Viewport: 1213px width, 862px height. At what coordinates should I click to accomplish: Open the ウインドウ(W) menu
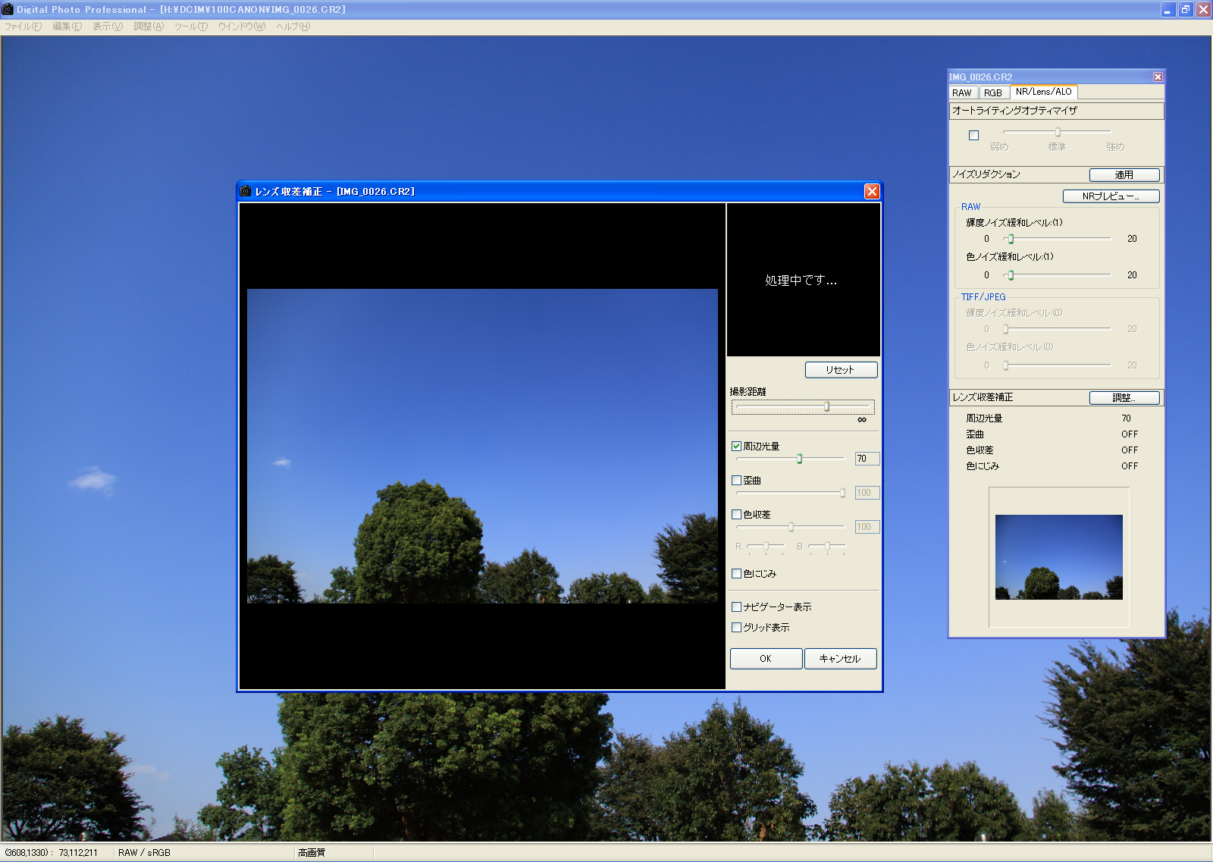(242, 27)
